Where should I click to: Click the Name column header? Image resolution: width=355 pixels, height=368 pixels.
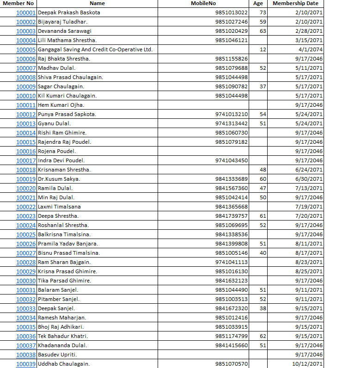[97, 3]
